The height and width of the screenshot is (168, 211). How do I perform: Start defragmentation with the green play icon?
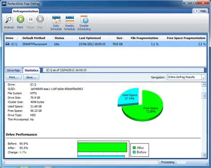(x=20, y=19)
